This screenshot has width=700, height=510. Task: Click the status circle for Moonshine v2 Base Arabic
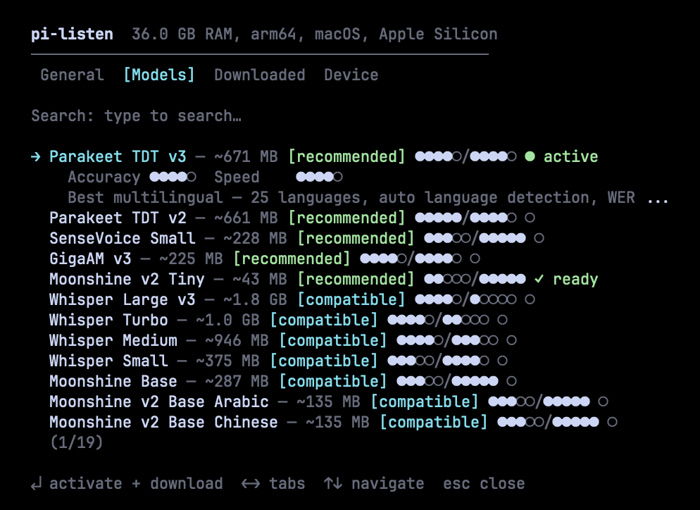(x=603, y=402)
